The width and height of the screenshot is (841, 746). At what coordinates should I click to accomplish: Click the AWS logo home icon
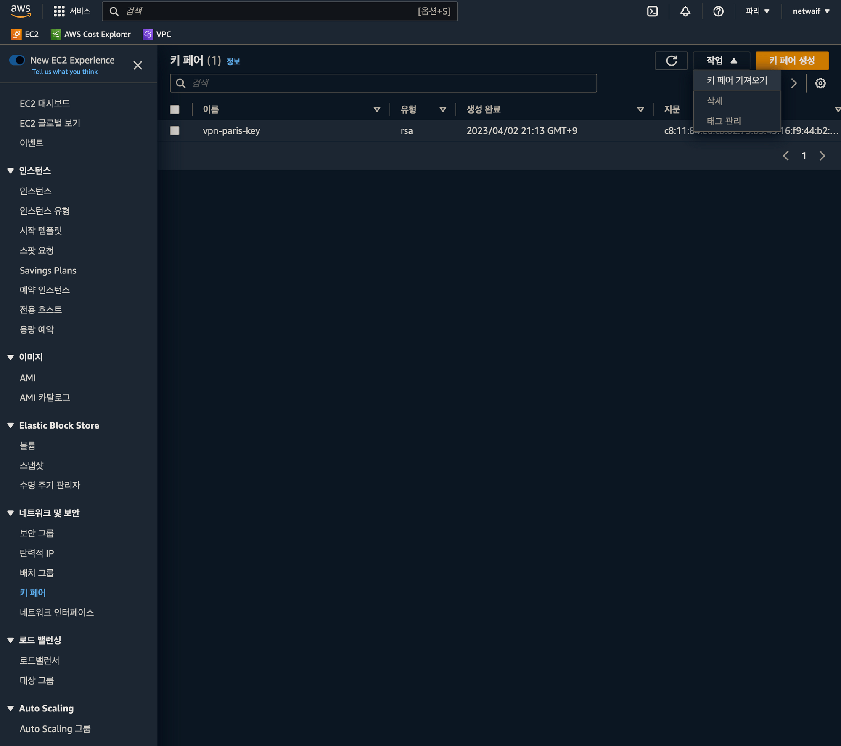click(21, 11)
